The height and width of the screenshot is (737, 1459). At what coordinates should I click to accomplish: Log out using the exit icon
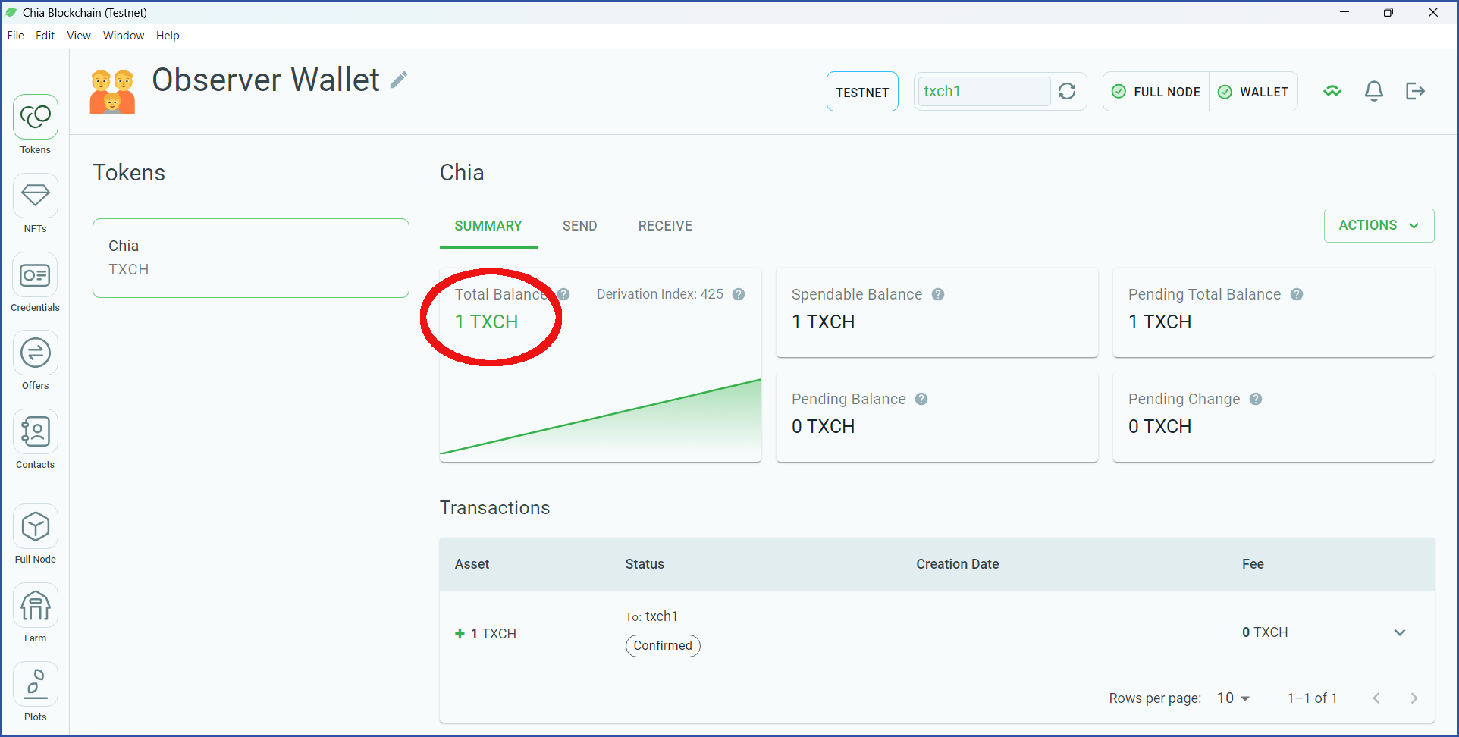tap(1415, 91)
